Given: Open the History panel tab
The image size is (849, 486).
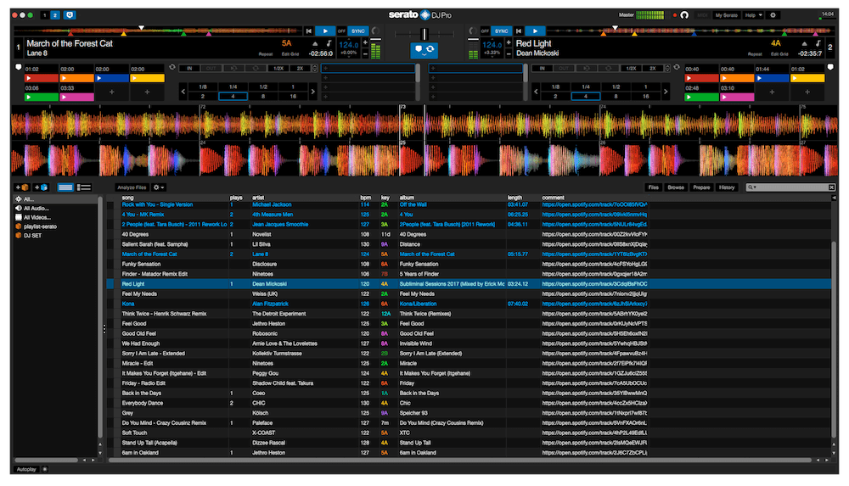Looking at the screenshot, I should pos(727,187).
